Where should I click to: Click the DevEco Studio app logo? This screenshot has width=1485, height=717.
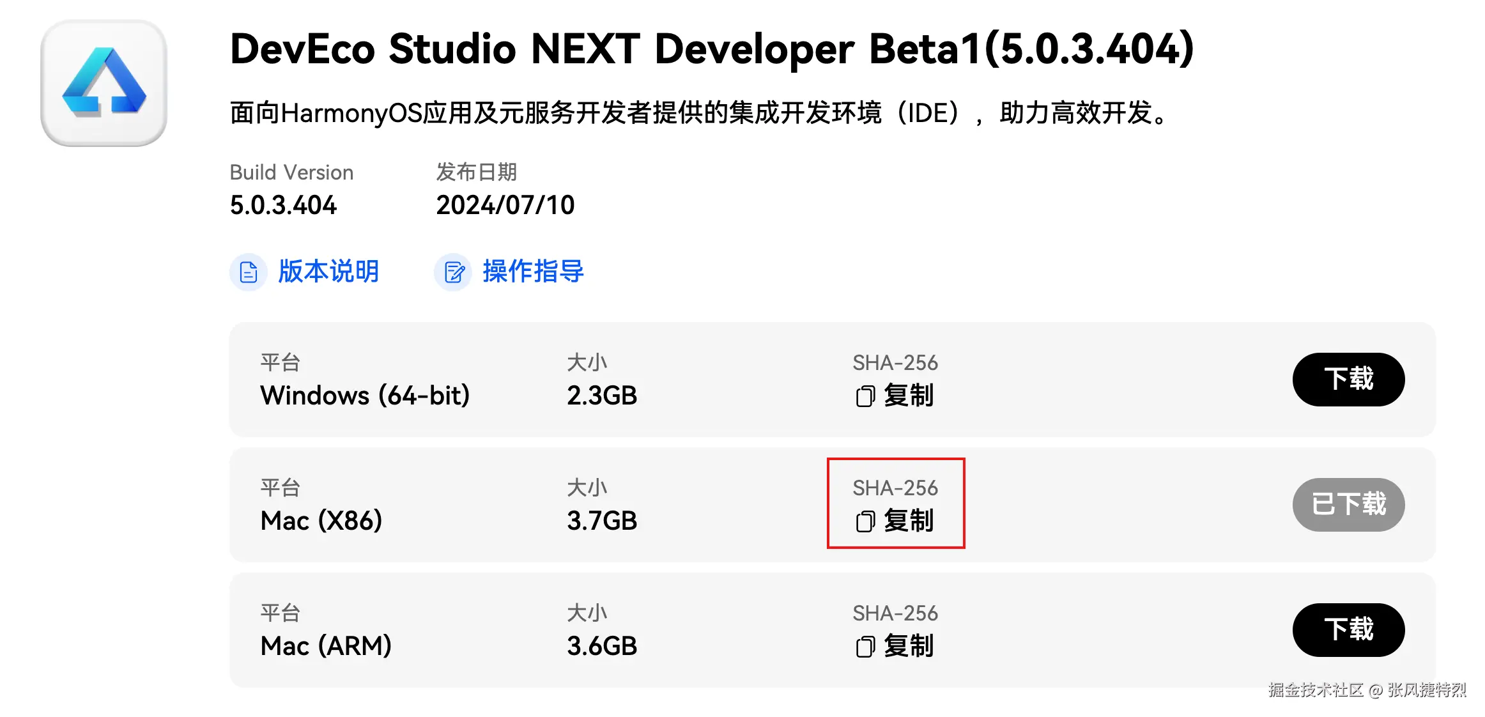(104, 83)
